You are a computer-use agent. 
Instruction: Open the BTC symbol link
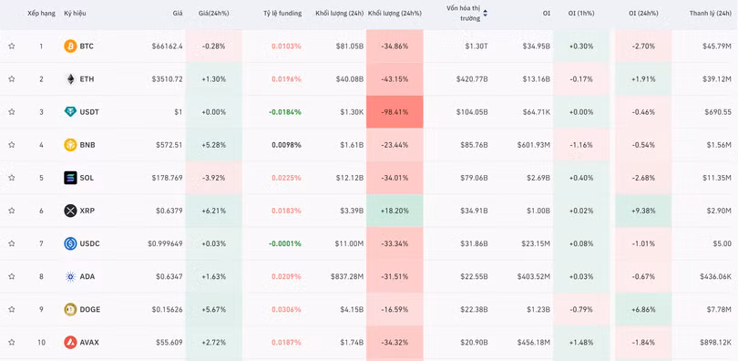[x=87, y=46]
